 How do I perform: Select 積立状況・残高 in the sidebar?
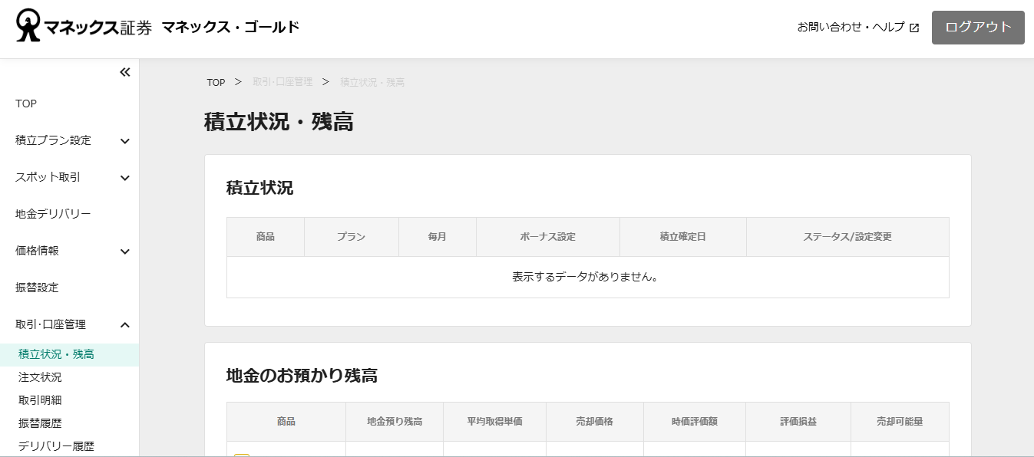coord(56,354)
